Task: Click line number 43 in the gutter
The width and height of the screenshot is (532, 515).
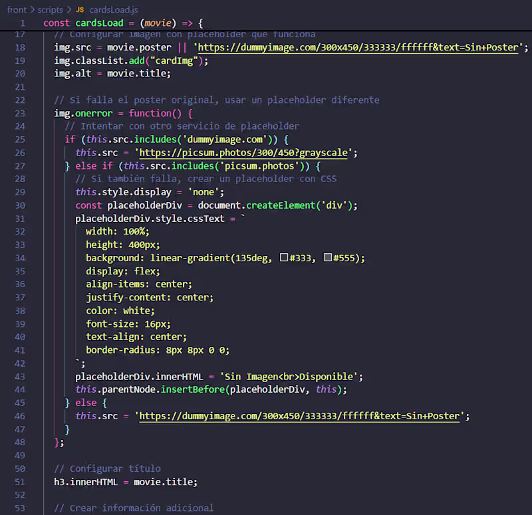Action: pos(20,377)
